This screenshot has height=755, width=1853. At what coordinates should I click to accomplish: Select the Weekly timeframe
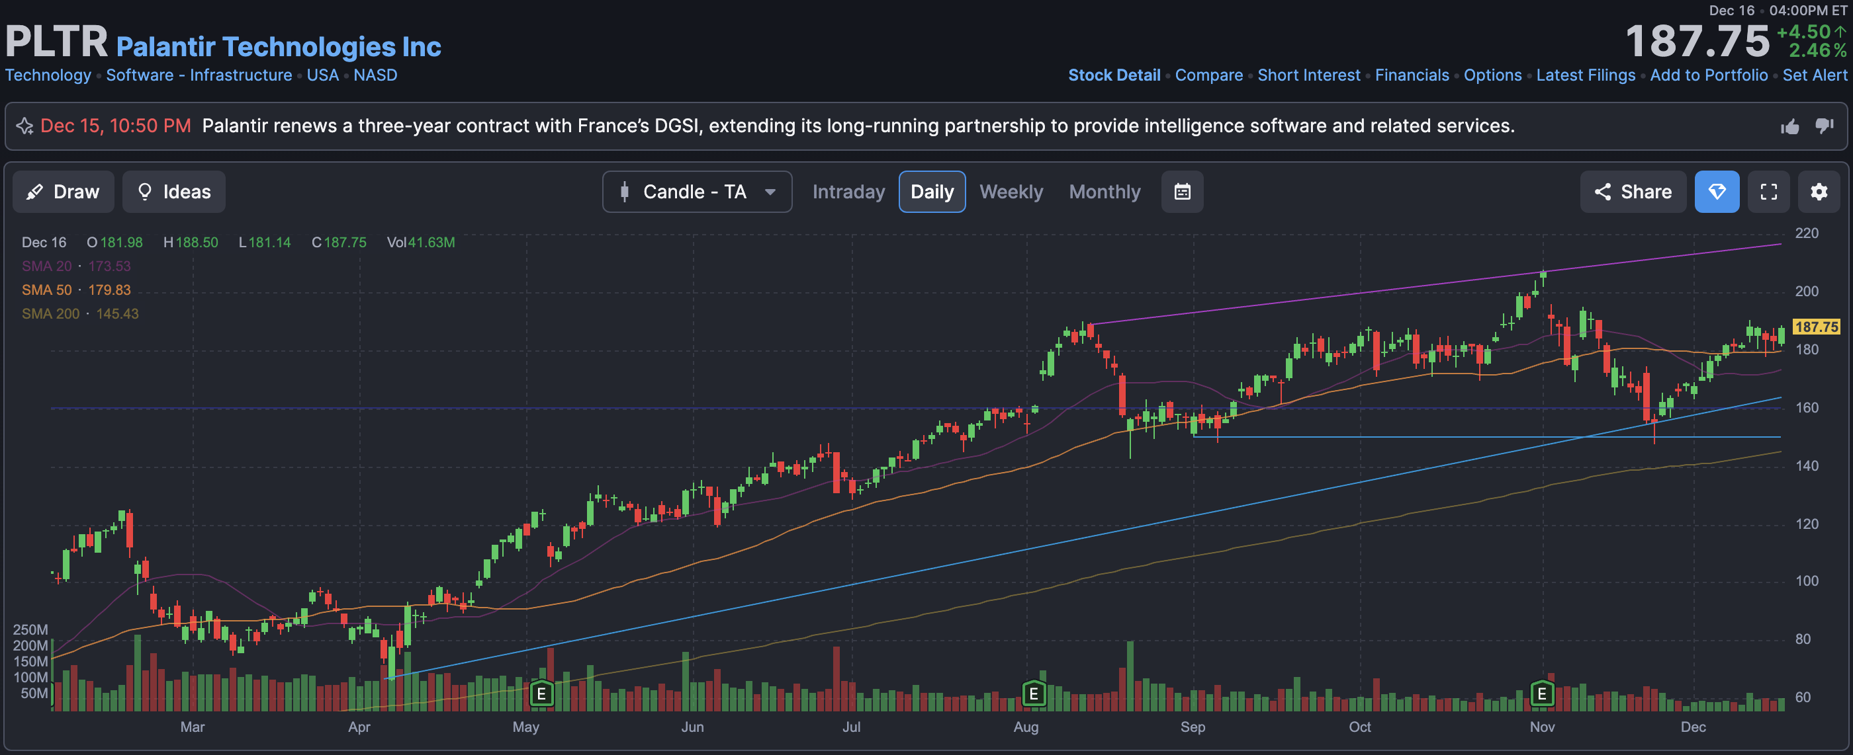pos(1011,192)
